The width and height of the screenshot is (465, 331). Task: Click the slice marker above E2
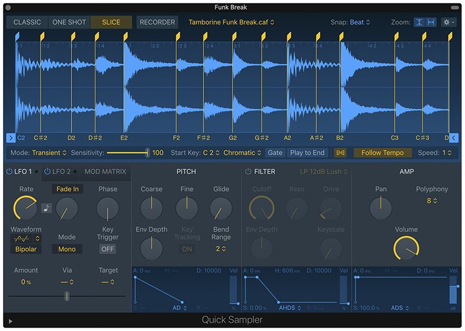point(125,36)
